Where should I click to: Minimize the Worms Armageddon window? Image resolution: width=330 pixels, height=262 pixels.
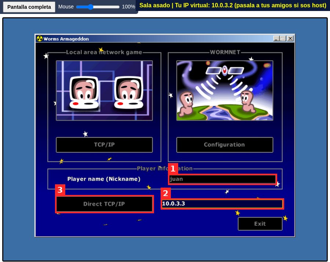tap(276, 39)
